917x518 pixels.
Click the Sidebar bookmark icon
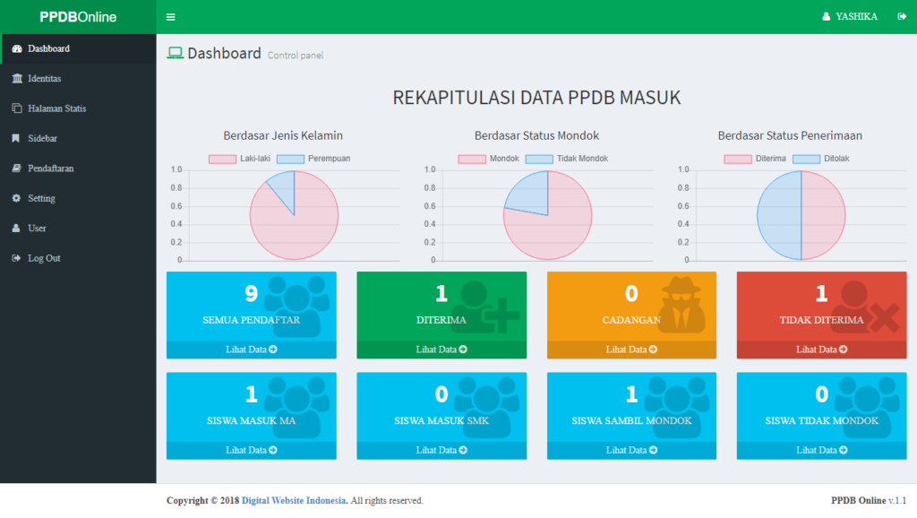(15, 138)
